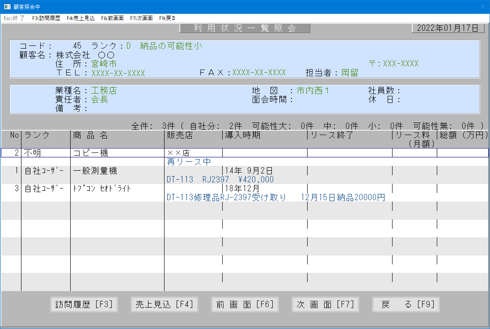490x329 pixels.
Task: Click the FAX value XXXX-XX-XXXX
Action: click(259, 73)
